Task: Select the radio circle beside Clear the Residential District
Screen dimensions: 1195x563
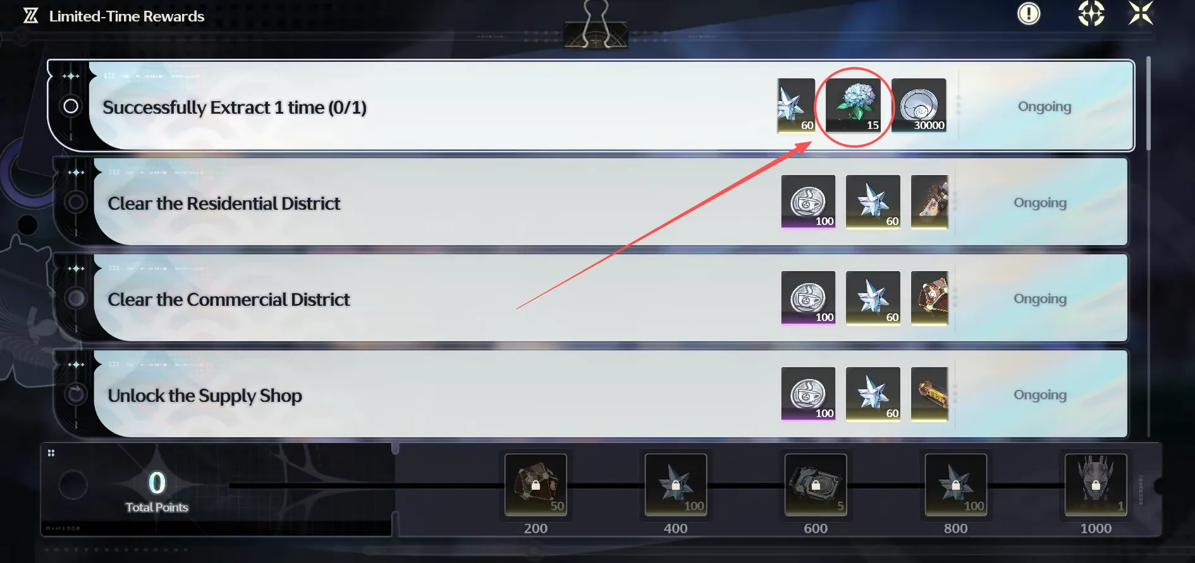Action: 76,202
